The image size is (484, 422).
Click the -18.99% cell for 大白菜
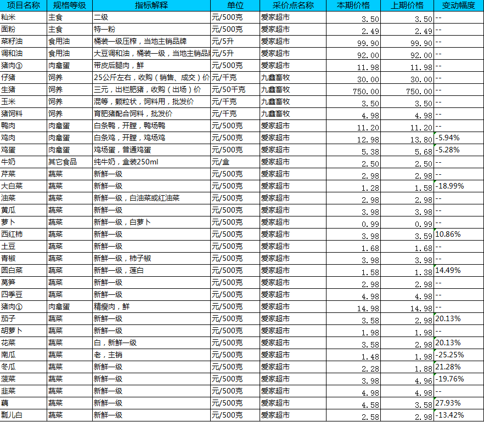click(x=458, y=186)
